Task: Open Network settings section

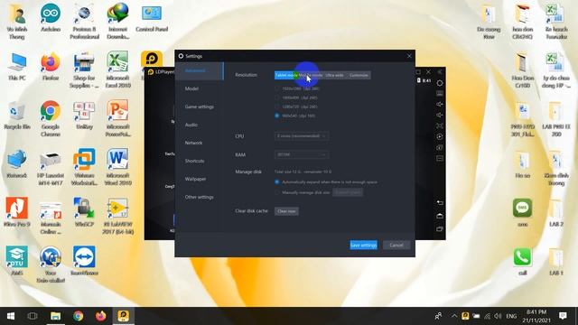Action: pyautogui.click(x=200, y=143)
